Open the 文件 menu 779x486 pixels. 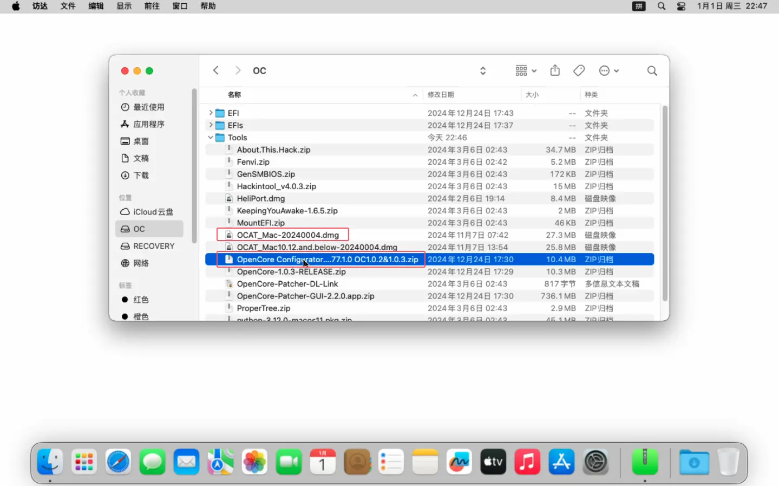pos(68,7)
